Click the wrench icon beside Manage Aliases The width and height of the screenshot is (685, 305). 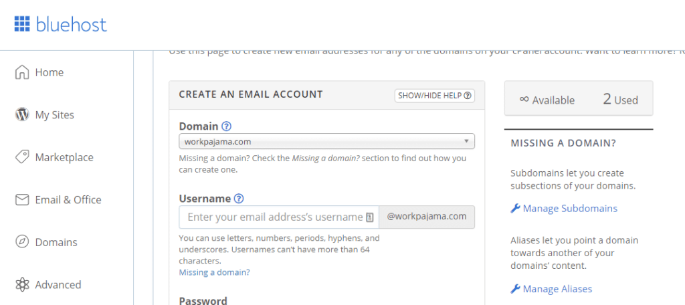[516, 289]
